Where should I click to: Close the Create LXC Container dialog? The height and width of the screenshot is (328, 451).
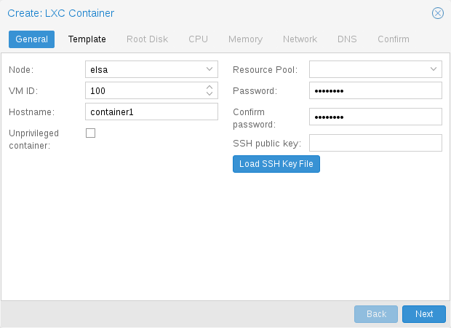pyautogui.click(x=437, y=13)
